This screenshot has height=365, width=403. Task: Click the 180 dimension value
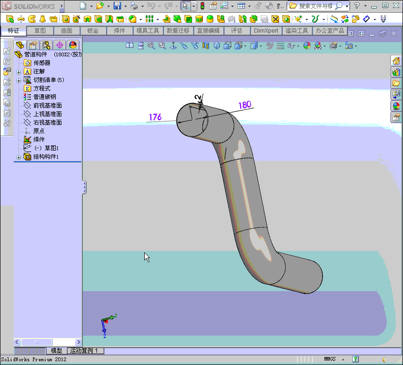tap(245, 105)
